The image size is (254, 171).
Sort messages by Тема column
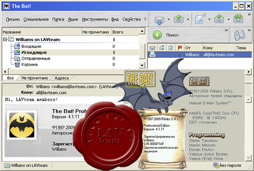click(244, 48)
